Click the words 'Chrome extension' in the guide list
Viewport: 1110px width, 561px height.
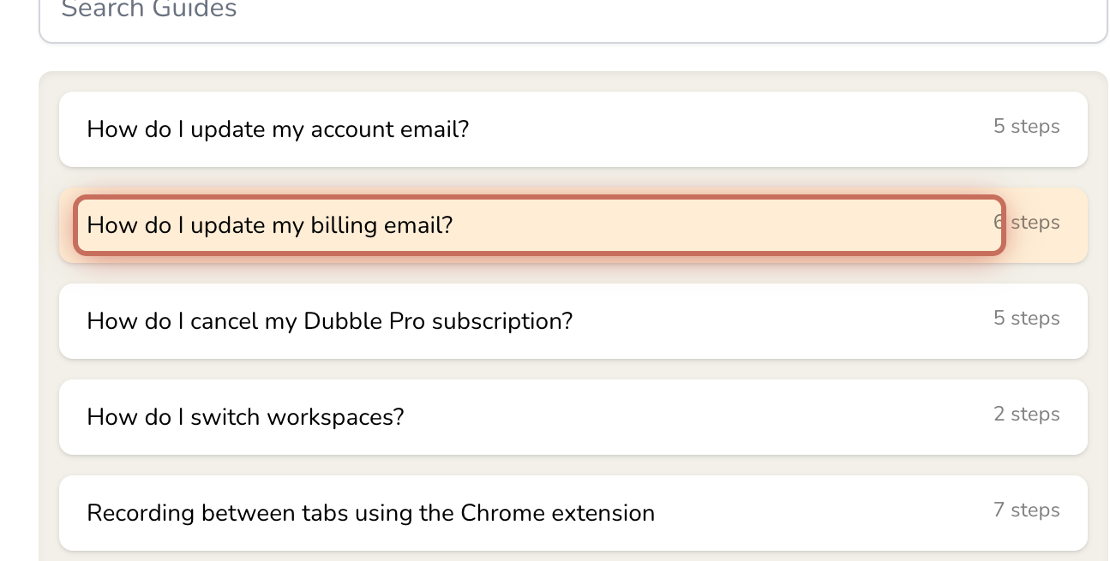(557, 513)
